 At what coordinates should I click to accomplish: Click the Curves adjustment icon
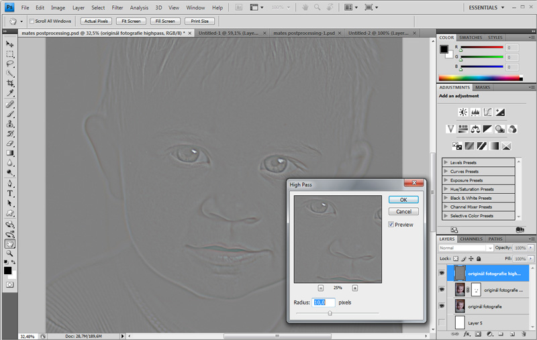[487, 112]
